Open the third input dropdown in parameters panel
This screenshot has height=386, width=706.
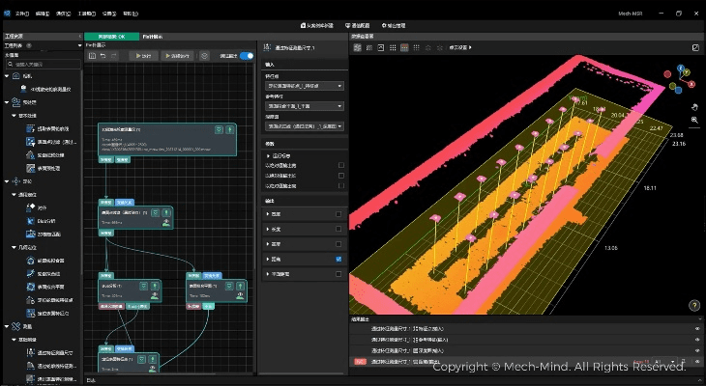305,126
